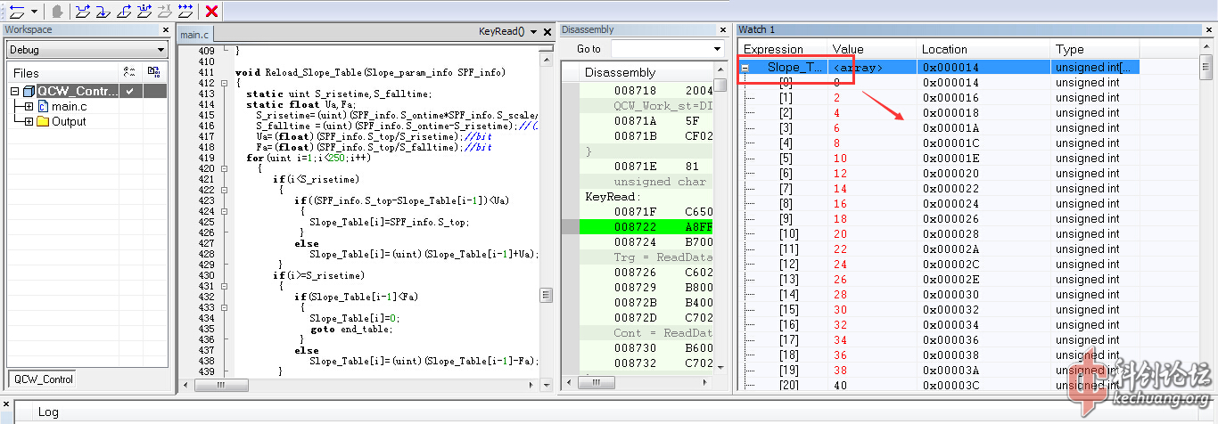Screen dimensions: 1218x424
Task: Open the Debug configuration dropdown
Action: pos(160,50)
